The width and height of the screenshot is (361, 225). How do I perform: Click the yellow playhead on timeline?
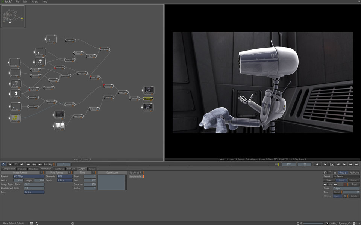[x=279, y=164]
